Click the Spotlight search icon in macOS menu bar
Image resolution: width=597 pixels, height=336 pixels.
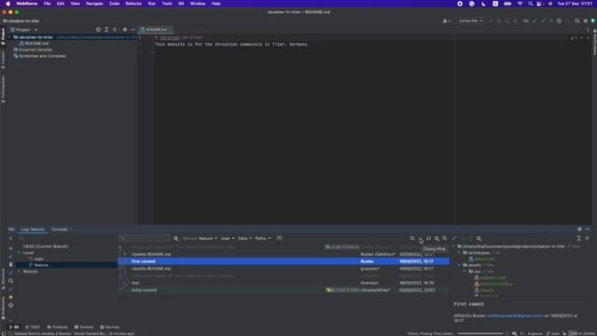pyautogui.click(x=531, y=4)
